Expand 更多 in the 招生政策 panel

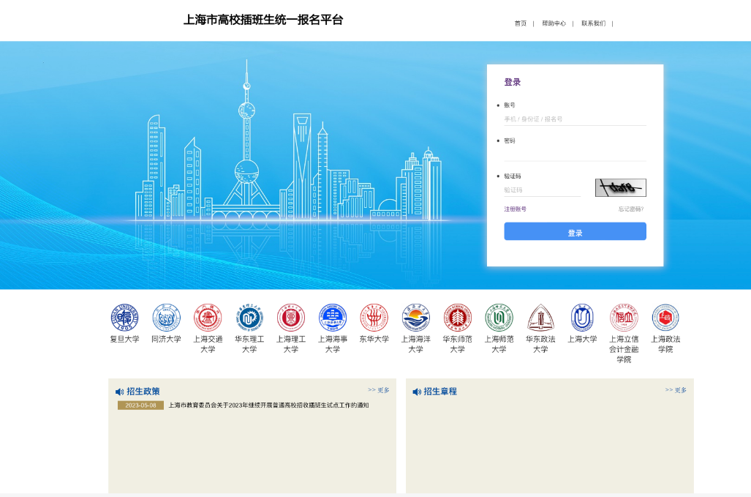379,390
